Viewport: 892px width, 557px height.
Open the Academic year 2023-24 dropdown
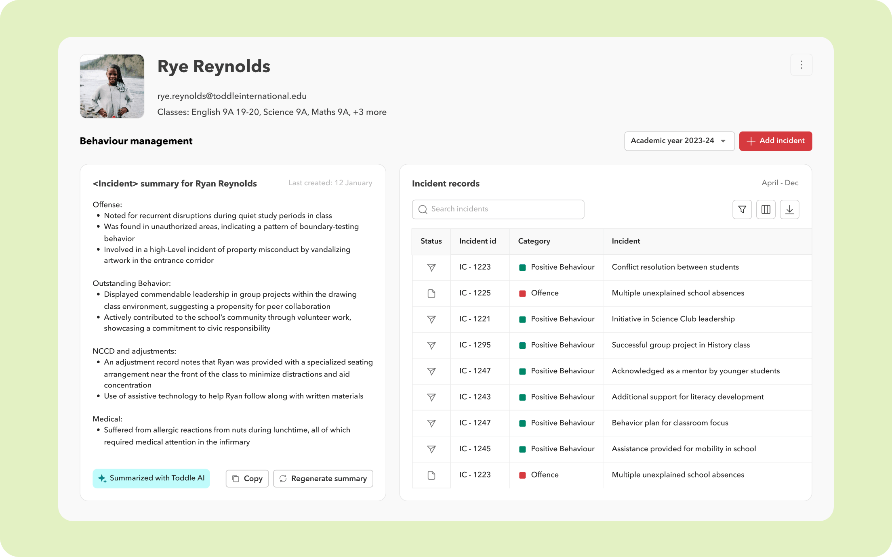tap(679, 141)
